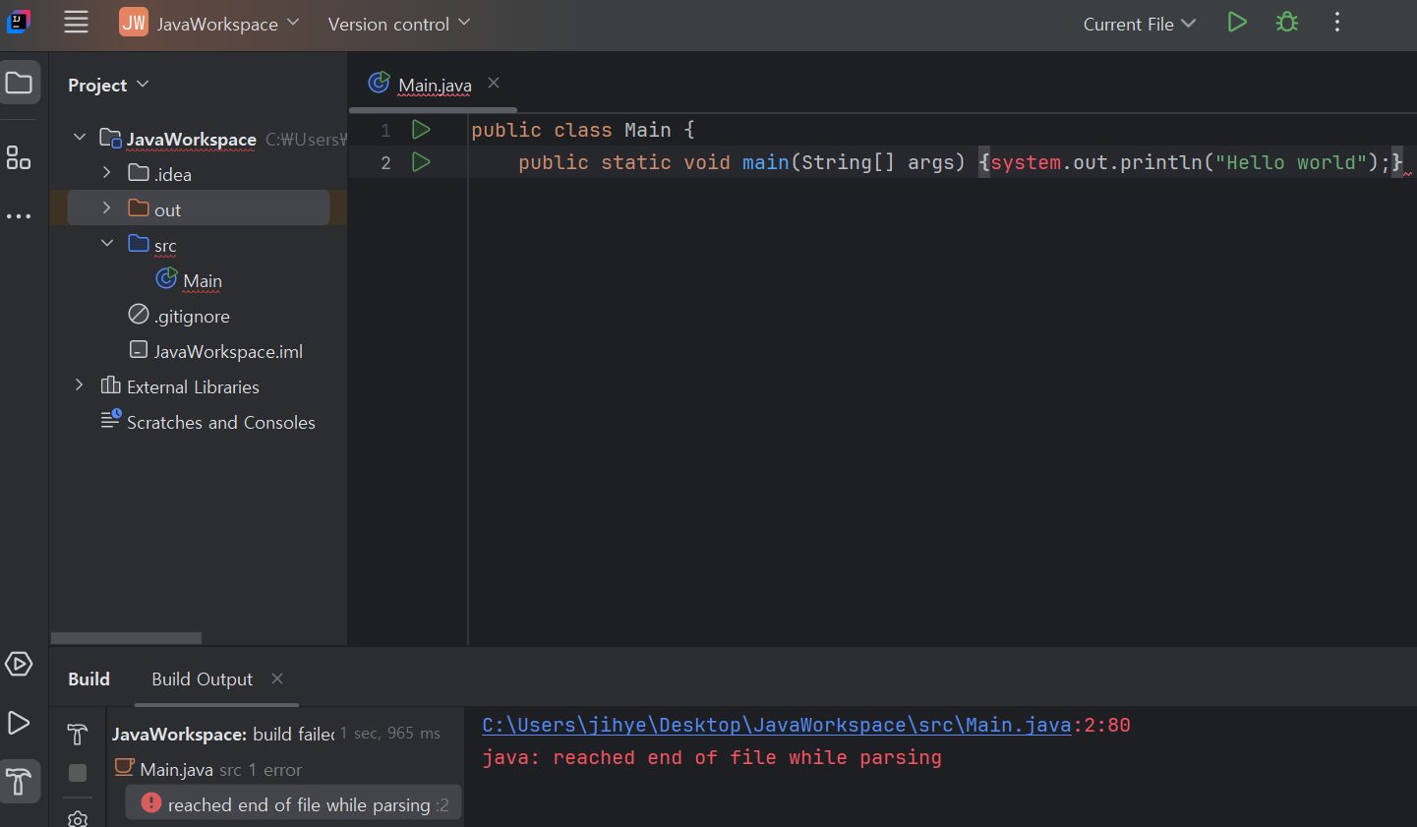Run the current file with green play button
Image resolution: width=1417 pixels, height=827 pixels.
[1237, 22]
